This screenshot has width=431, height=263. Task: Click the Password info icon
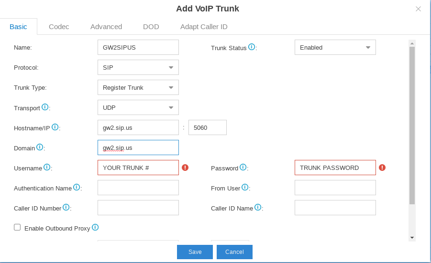243,167
